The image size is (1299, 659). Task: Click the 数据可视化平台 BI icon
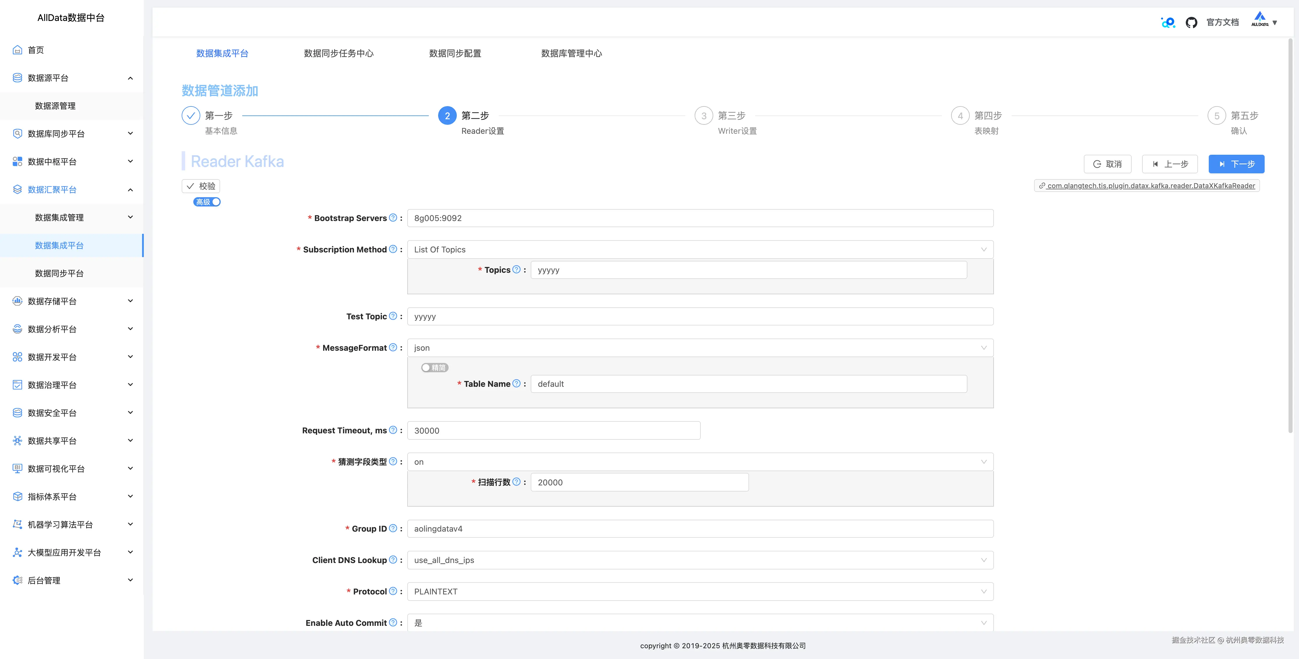[17, 468]
